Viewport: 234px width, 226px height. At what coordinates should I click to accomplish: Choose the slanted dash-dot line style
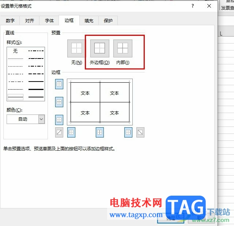click(36, 59)
